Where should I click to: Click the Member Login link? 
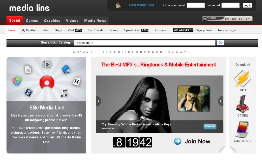click(227, 30)
